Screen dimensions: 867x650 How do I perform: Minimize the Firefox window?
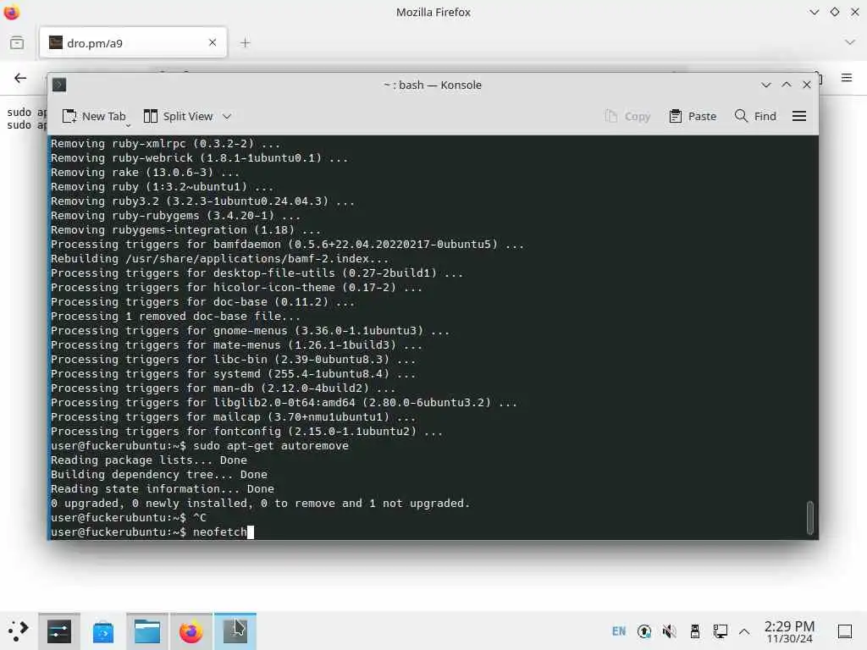814,12
